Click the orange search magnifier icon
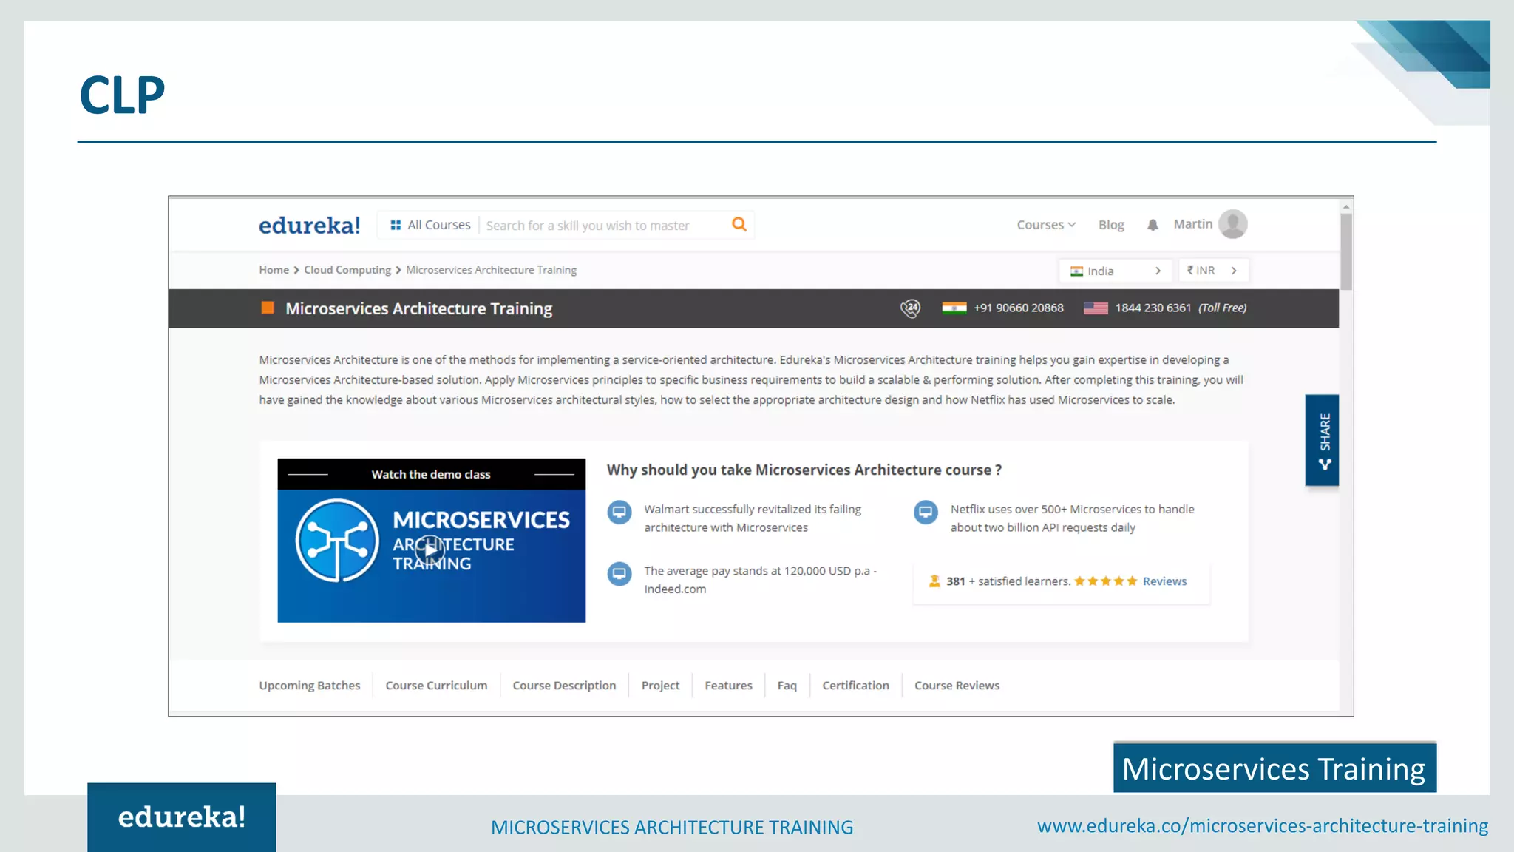Viewport: 1514px width, 852px height. click(739, 224)
